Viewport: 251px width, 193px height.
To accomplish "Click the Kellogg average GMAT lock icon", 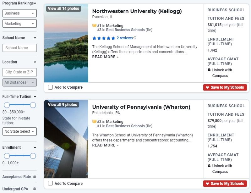I will pyautogui.click(x=209, y=70).
